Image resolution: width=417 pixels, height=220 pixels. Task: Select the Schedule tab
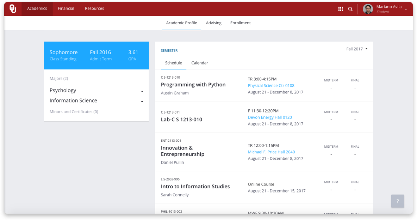[x=173, y=63]
